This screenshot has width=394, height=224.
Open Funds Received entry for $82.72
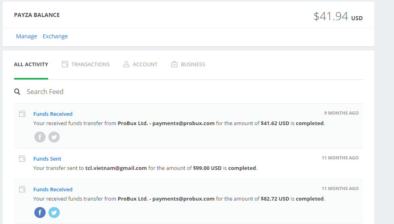[53, 189]
